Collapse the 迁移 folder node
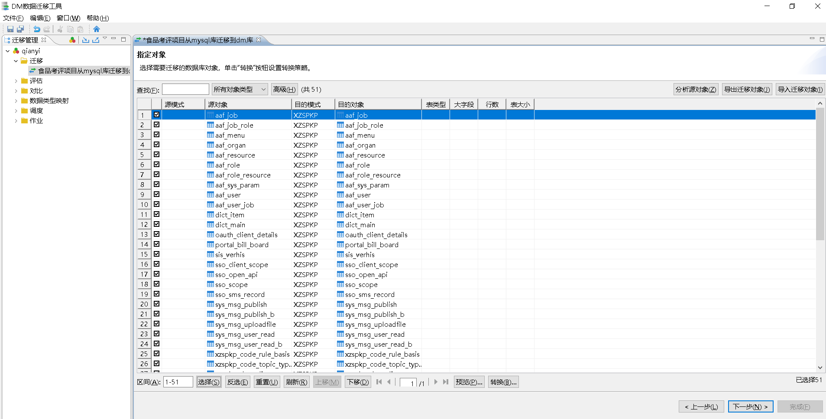This screenshot has height=419, width=826. click(16, 61)
